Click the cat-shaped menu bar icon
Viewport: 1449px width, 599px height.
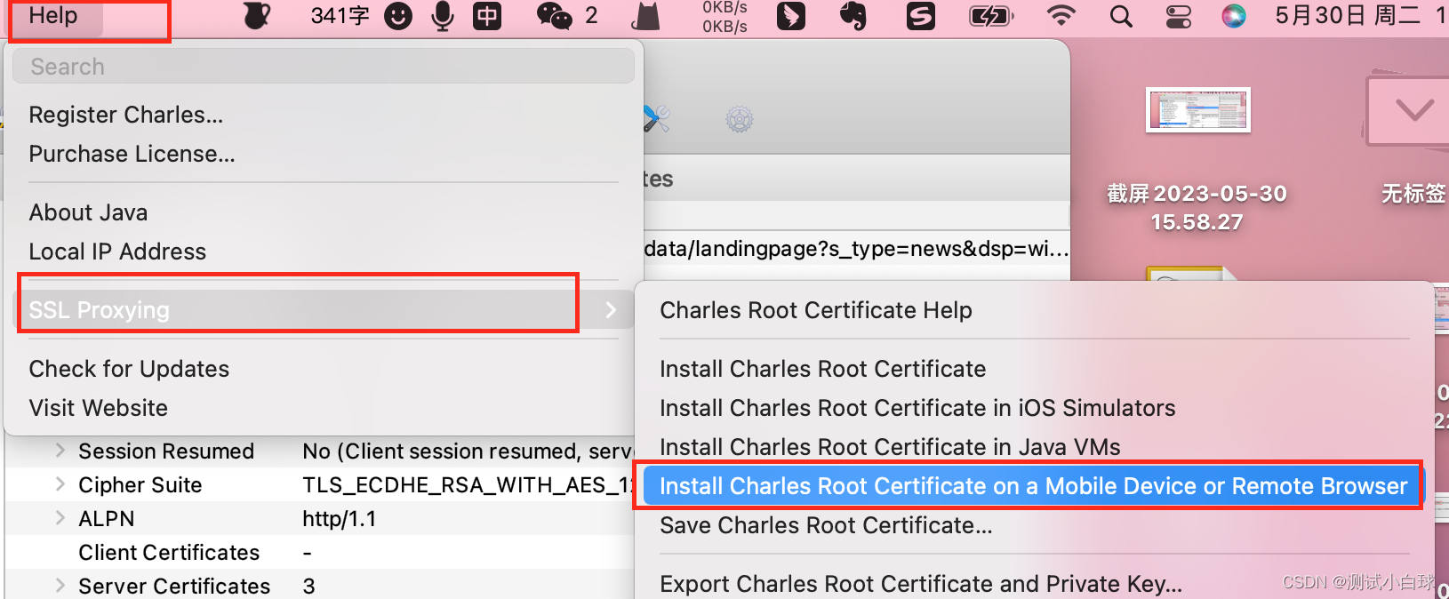[646, 16]
